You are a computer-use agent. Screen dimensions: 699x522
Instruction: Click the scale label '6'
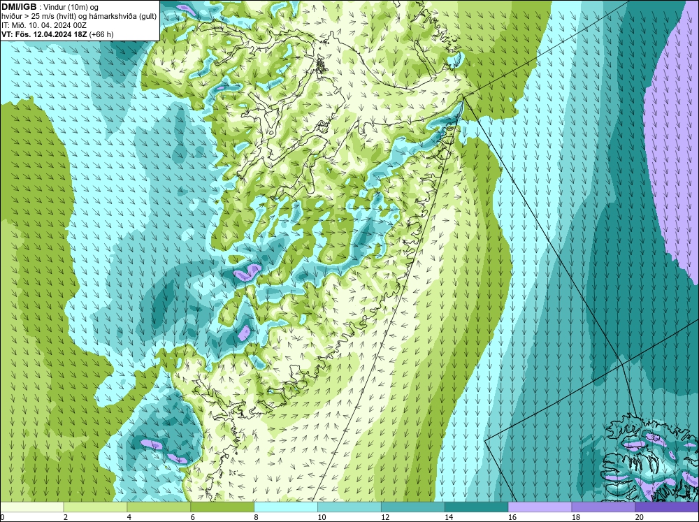(x=193, y=517)
